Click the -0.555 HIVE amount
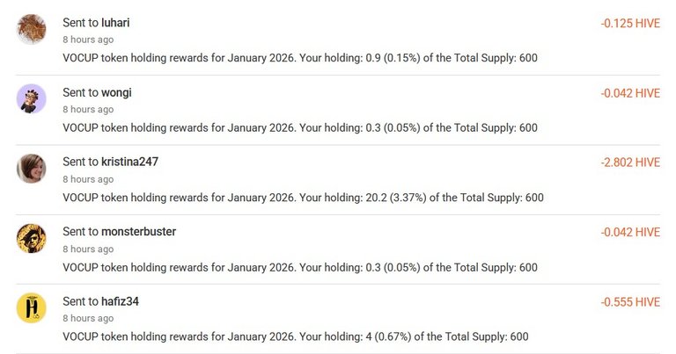 point(630,301)
